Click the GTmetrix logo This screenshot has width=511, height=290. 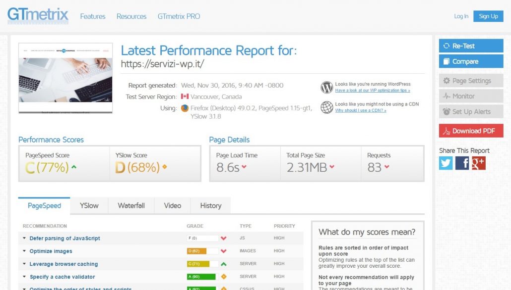tap(38, 15)
